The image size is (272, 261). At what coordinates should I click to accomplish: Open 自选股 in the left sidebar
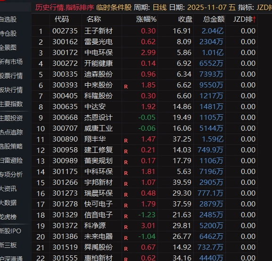point(8,19)
